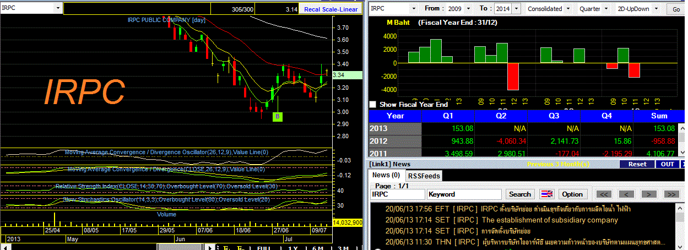Select the Year column header
The width and height of the screenshot is (688, 250).
396,116
